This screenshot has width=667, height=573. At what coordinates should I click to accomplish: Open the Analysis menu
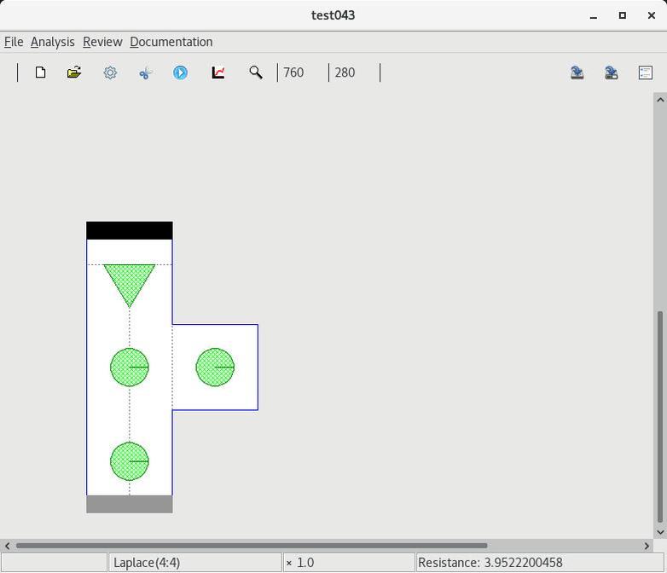[52, 42]
